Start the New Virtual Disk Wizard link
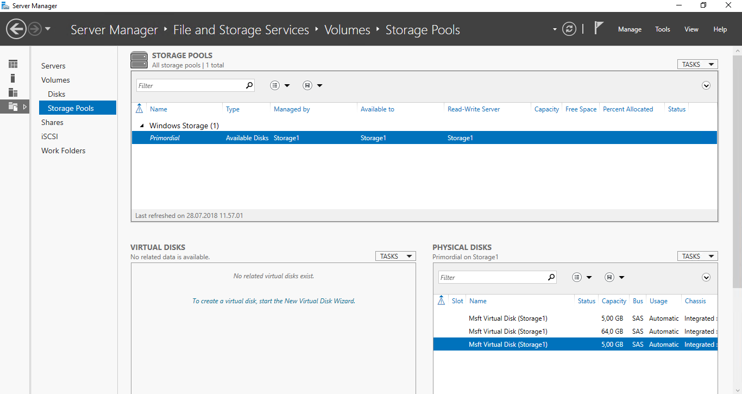Screen dimensions: 742x394 (273, 301)
